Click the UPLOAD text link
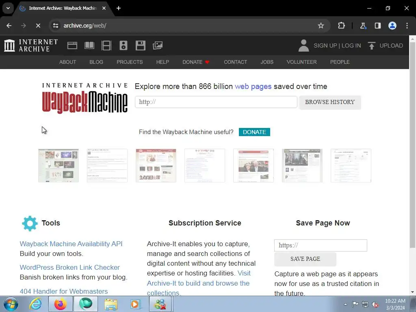Viewport: 416px width, 312px height. (x=391, y=45)
